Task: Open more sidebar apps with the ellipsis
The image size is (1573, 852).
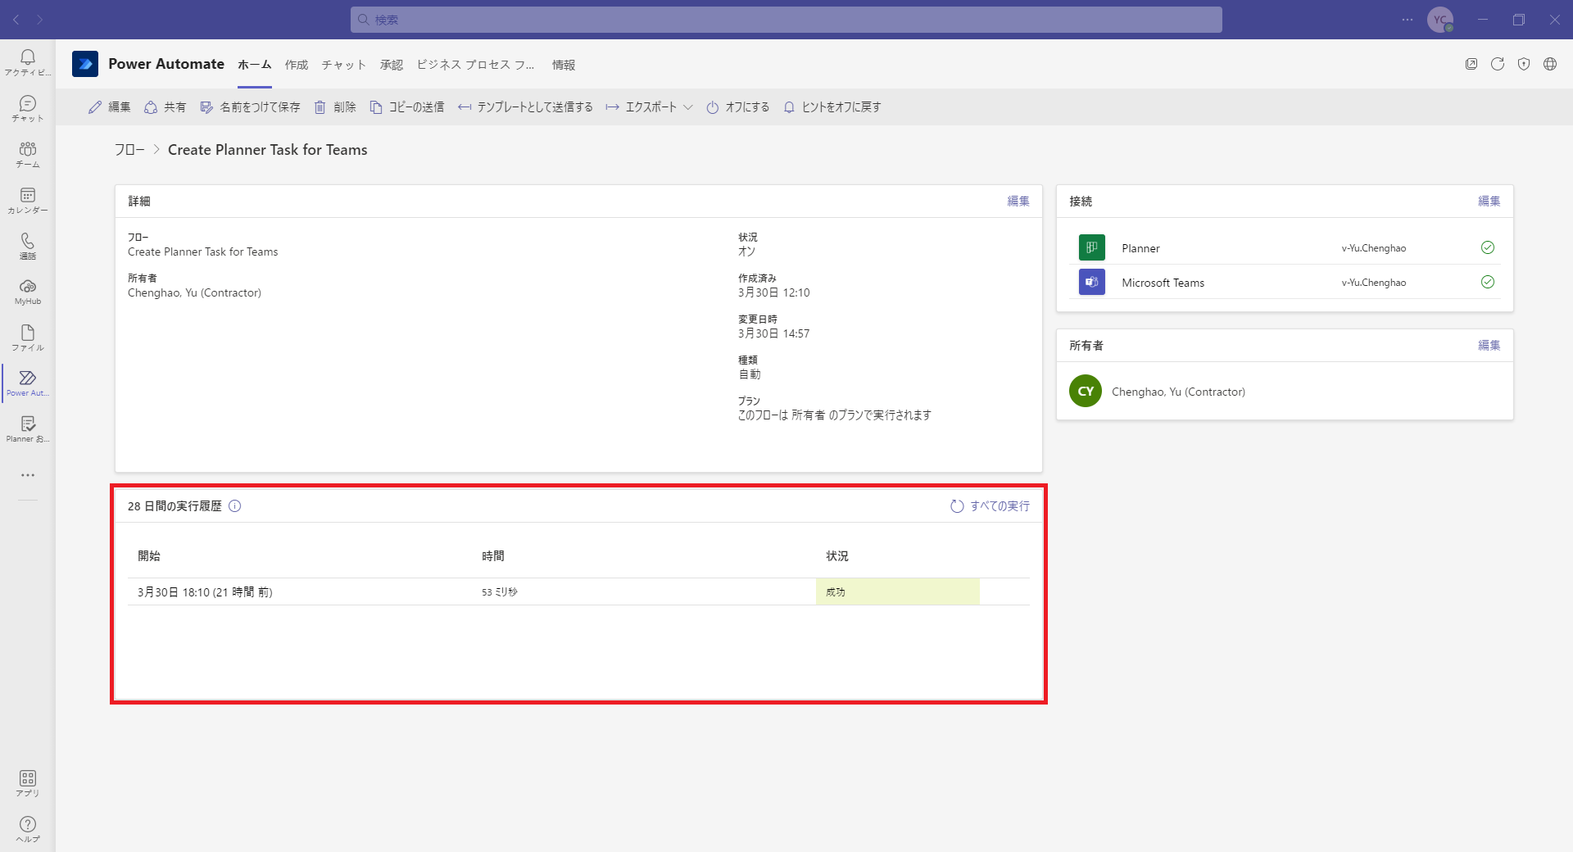Action: [27, 475]
